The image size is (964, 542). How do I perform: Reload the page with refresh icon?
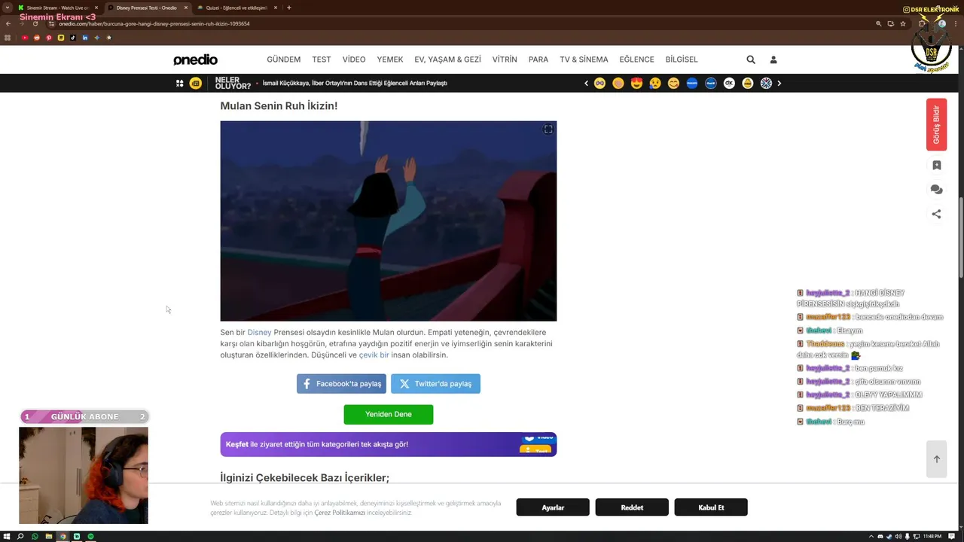[x=35, y=23]
